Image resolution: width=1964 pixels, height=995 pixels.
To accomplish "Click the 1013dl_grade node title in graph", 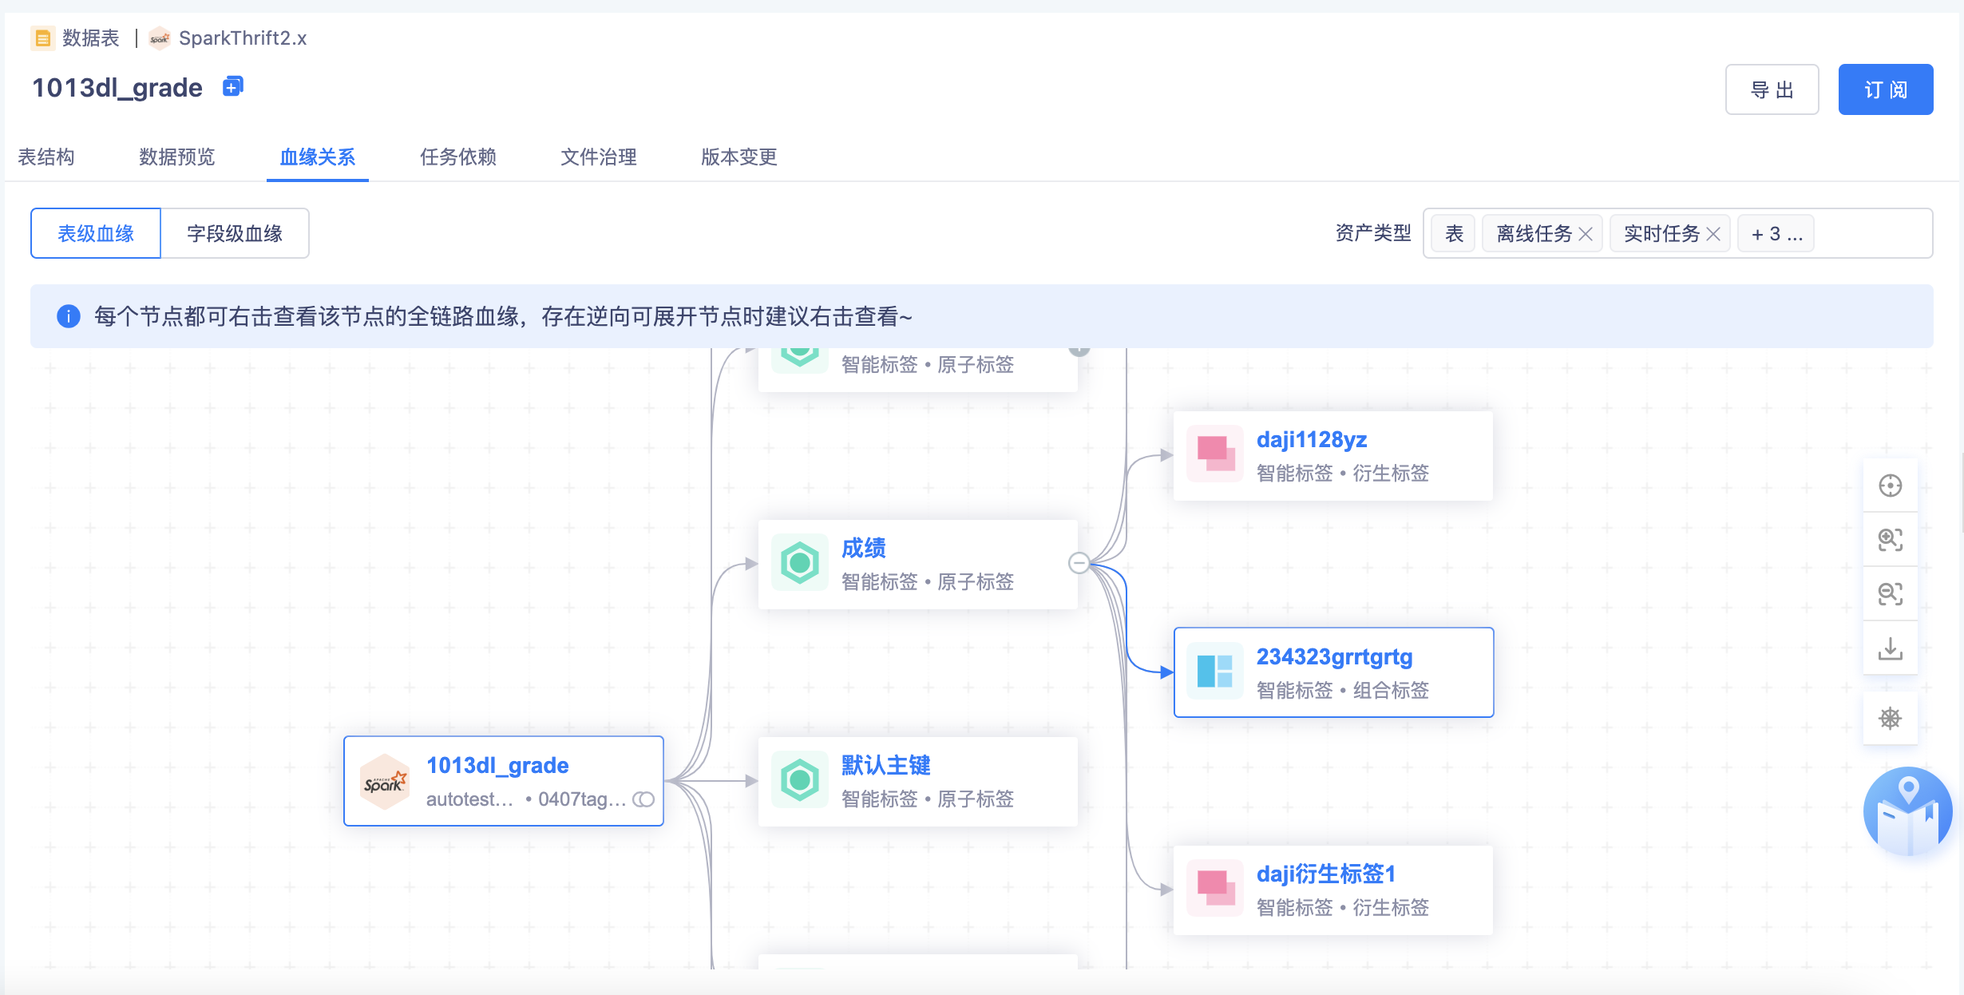I will pyautogui.click(x=497, y=765).
